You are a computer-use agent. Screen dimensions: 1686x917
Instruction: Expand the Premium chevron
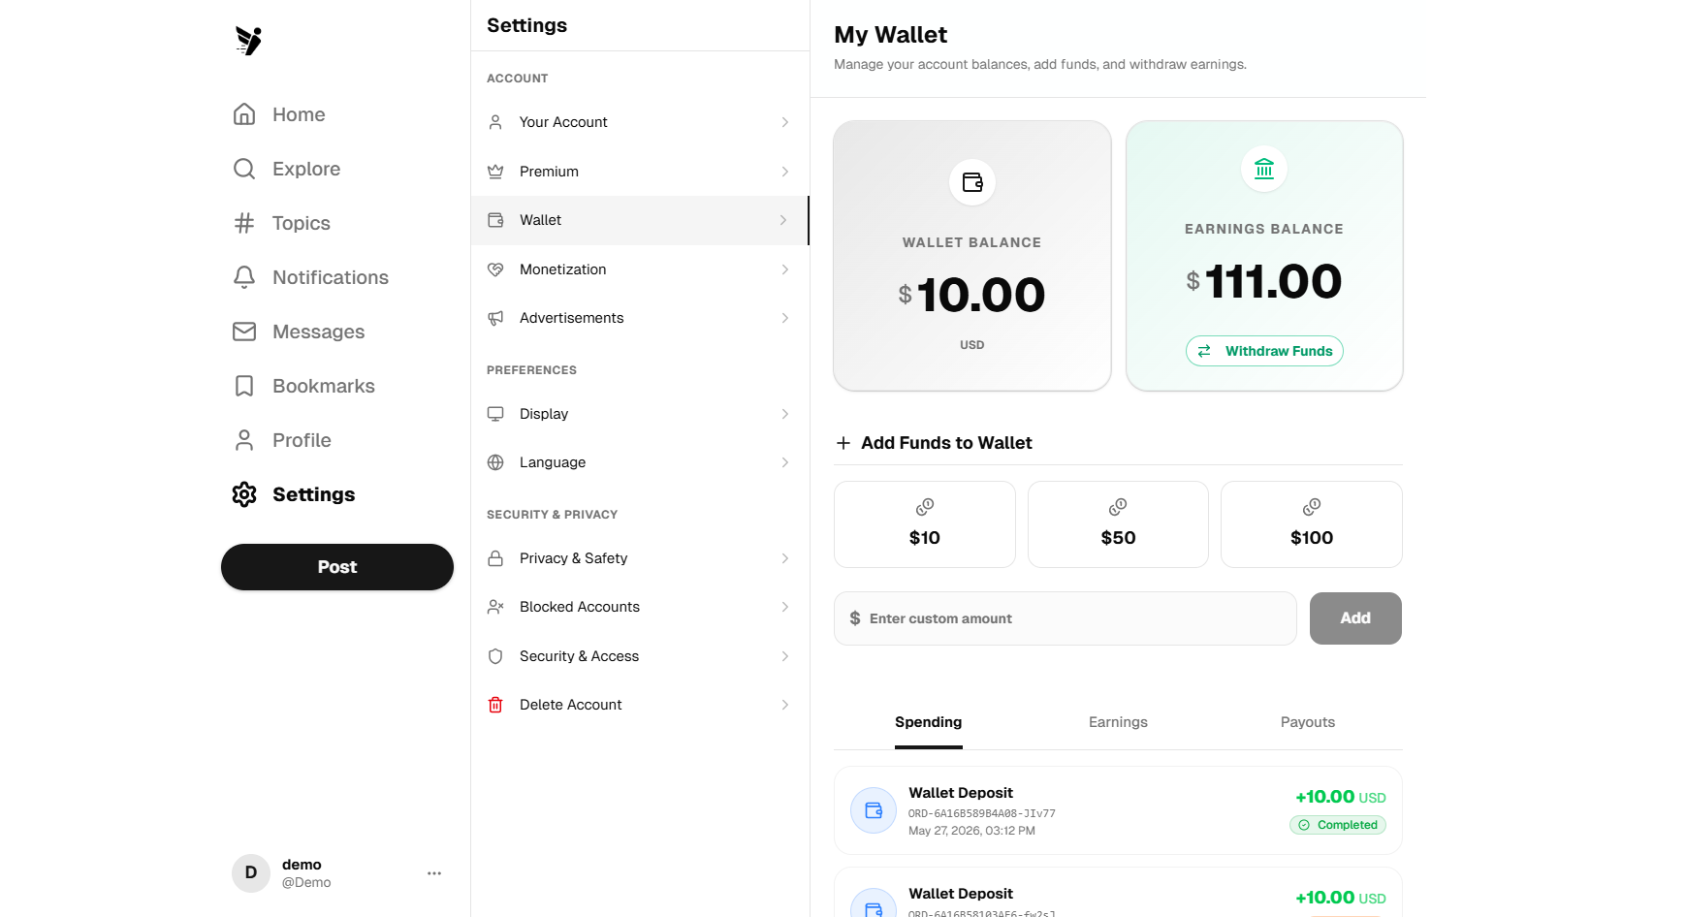tap(785, 172)
